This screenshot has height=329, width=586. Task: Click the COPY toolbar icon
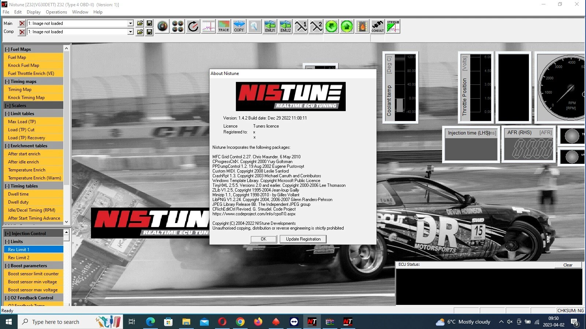pyautogui.click(x=239, y=26)
